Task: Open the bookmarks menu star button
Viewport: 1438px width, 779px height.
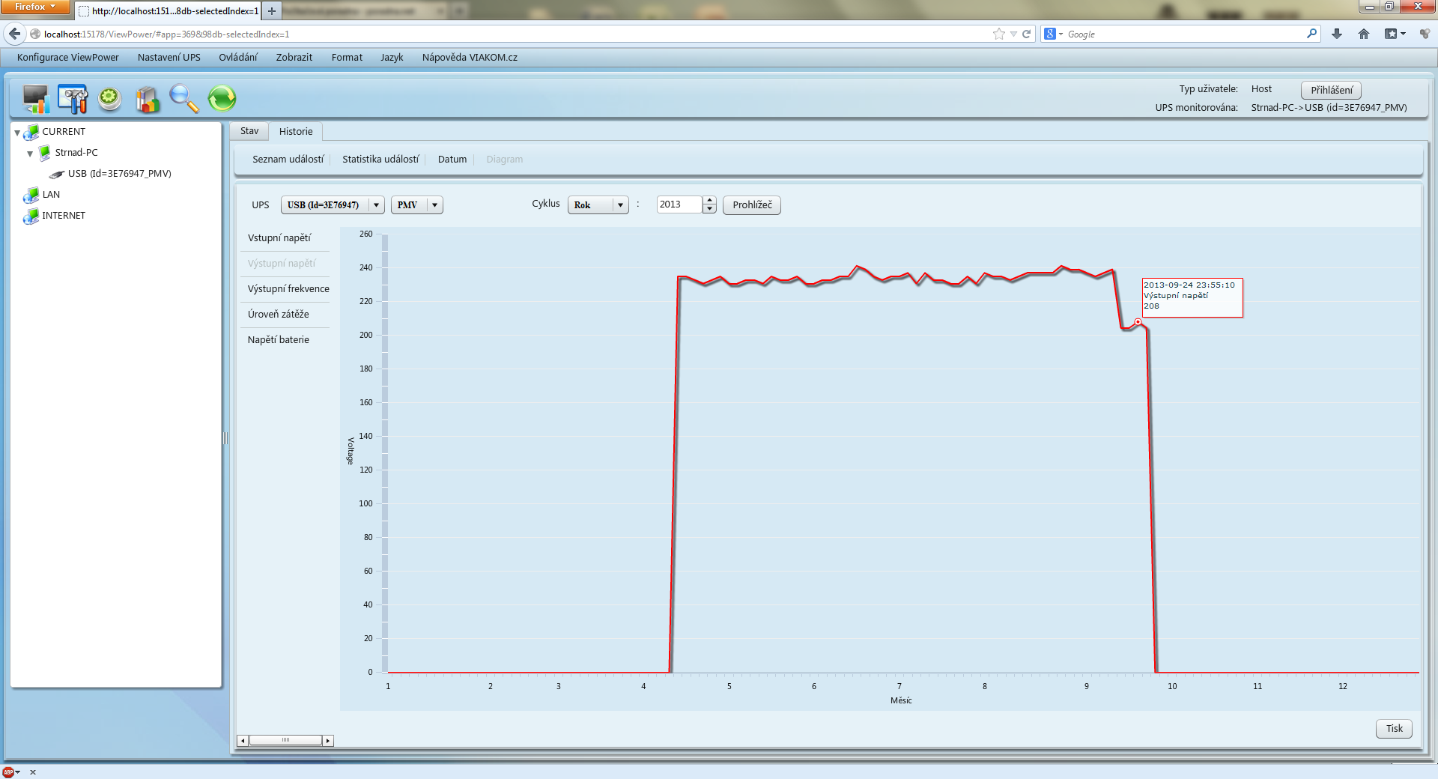Action: (x=1395, y=34)
